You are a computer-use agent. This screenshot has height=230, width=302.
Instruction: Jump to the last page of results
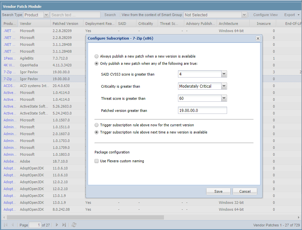(x=63, y=225)
